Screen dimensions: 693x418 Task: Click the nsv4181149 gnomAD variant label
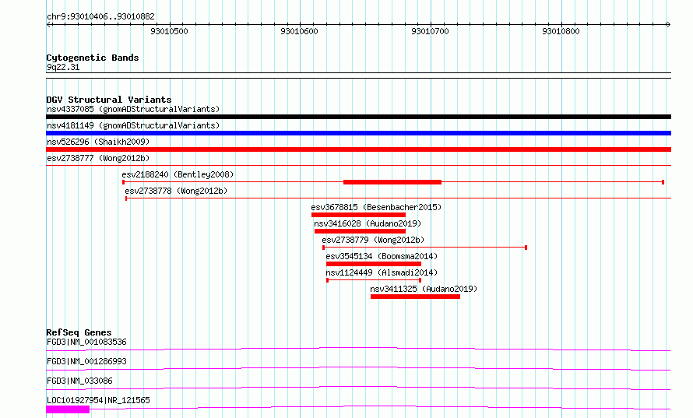[133, 125]
